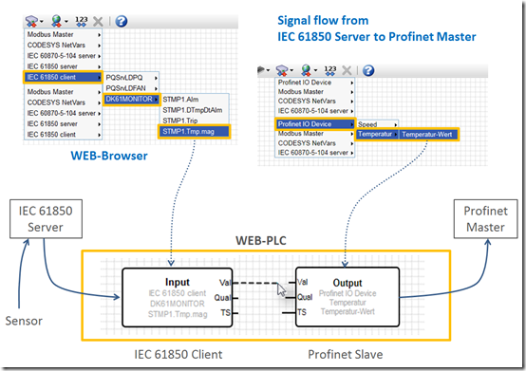Click the 'WEB-PLC' heading text
The width and height of the screenshot is (526, 371).
[261, 241]
